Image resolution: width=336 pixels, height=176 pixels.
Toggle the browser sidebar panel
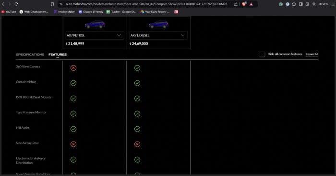pyautogui.click(x=300, y=4)
